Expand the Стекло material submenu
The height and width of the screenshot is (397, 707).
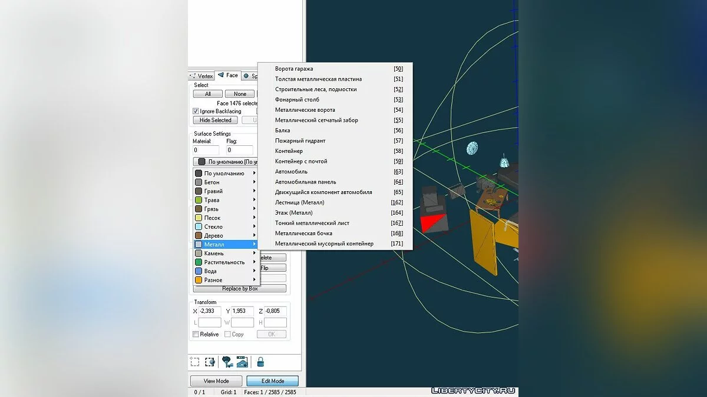click(226, 226)
